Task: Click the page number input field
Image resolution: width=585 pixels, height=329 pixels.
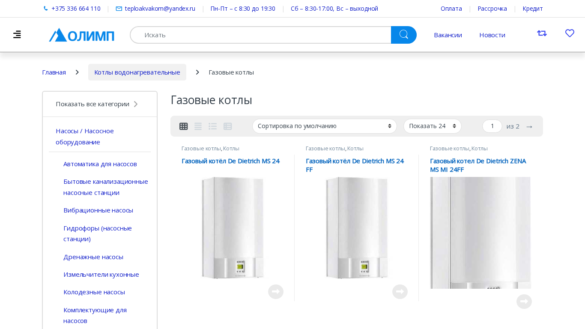Action: pos(492,126)
